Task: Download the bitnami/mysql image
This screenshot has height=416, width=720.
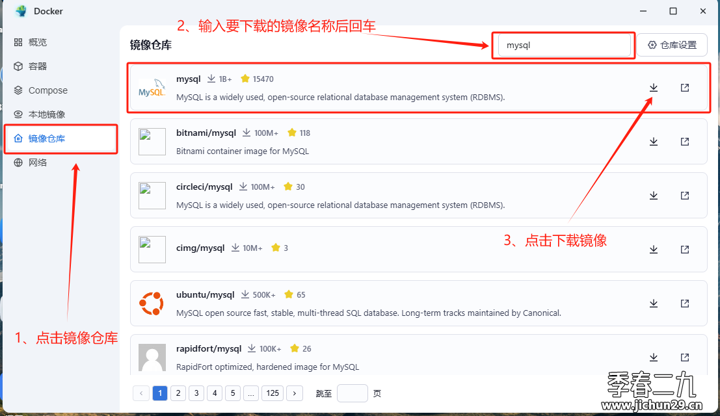Action: point(654,142)
